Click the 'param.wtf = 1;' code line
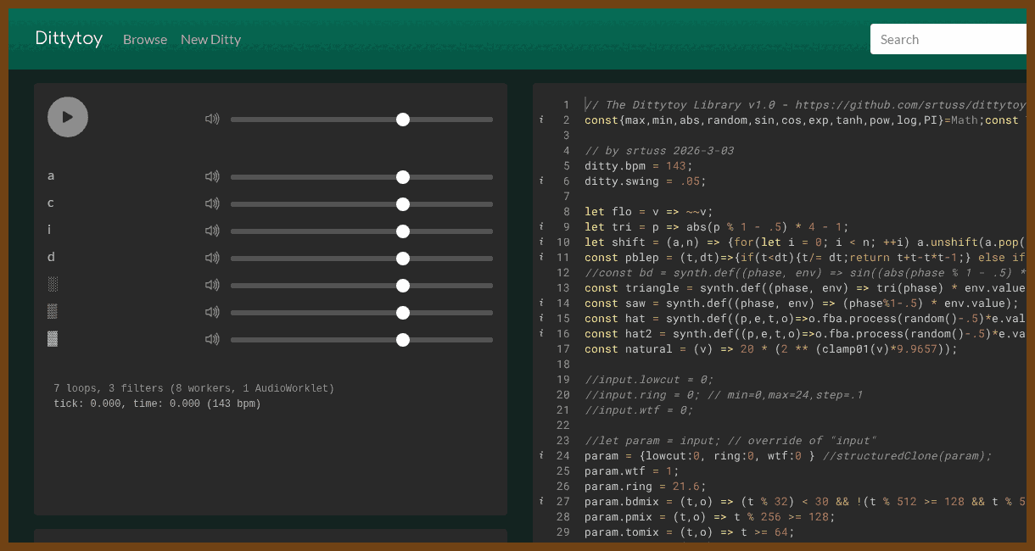This screenshot has height=551, width=1035. coord(632,471)
